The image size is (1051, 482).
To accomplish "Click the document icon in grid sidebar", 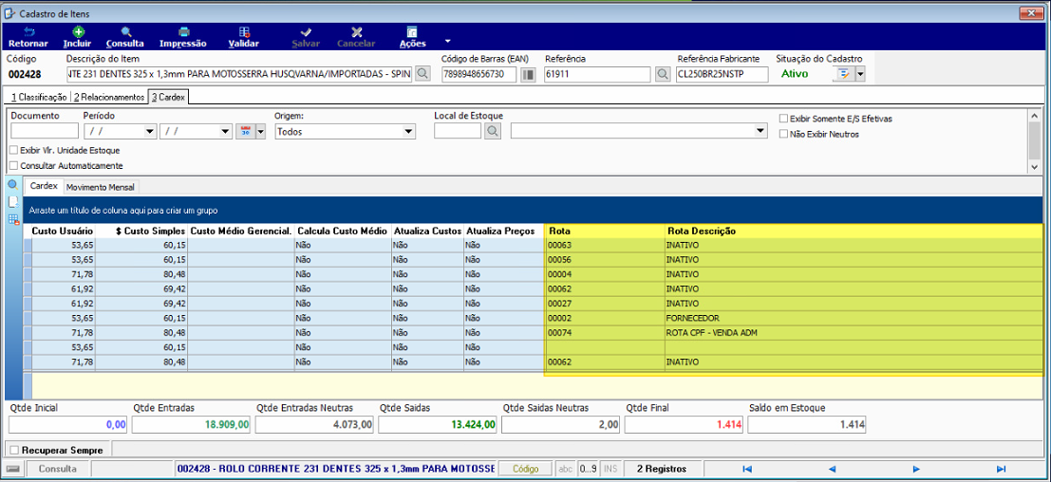I will click(x=12, y=202).
